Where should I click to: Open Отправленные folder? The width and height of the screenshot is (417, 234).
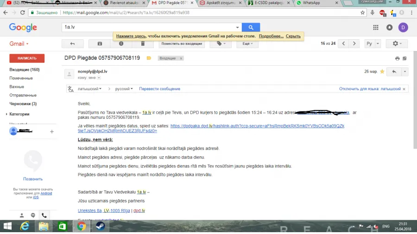point(23,95)
